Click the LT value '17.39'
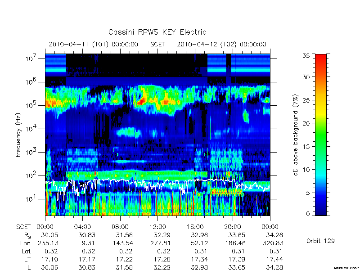This screenshot has width=360, height=270. [x=237, y=260]
